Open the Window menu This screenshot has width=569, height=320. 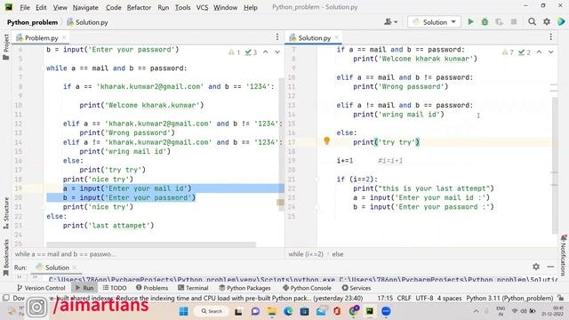coord(225,7)
